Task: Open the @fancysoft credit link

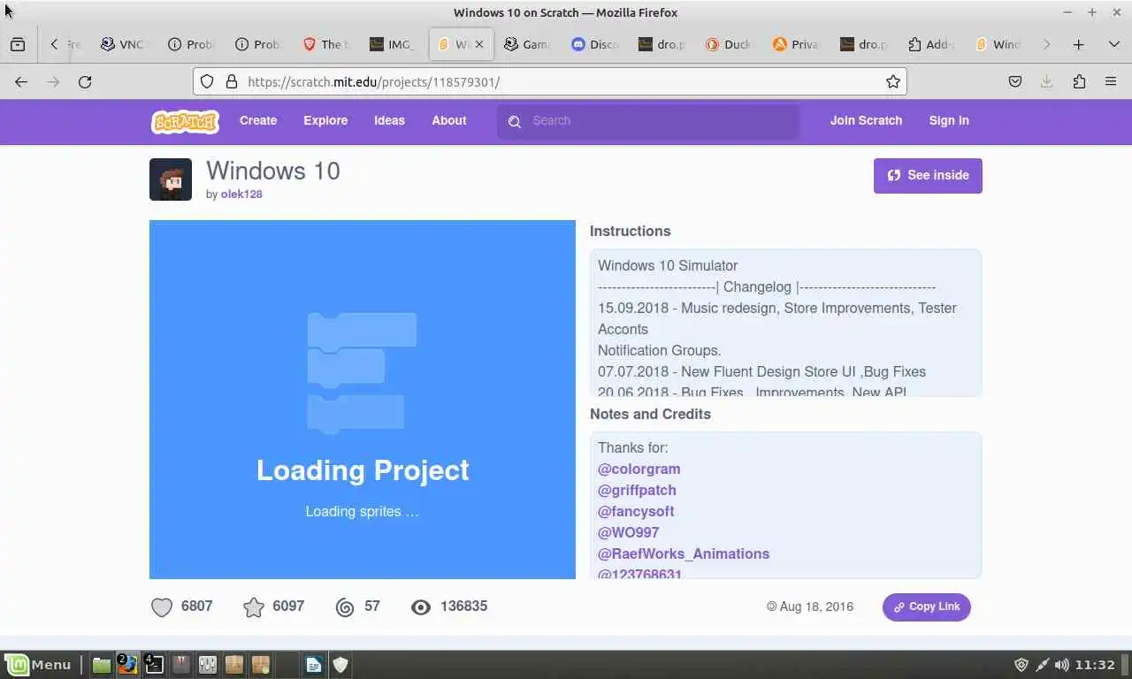Action: [636, 511]
